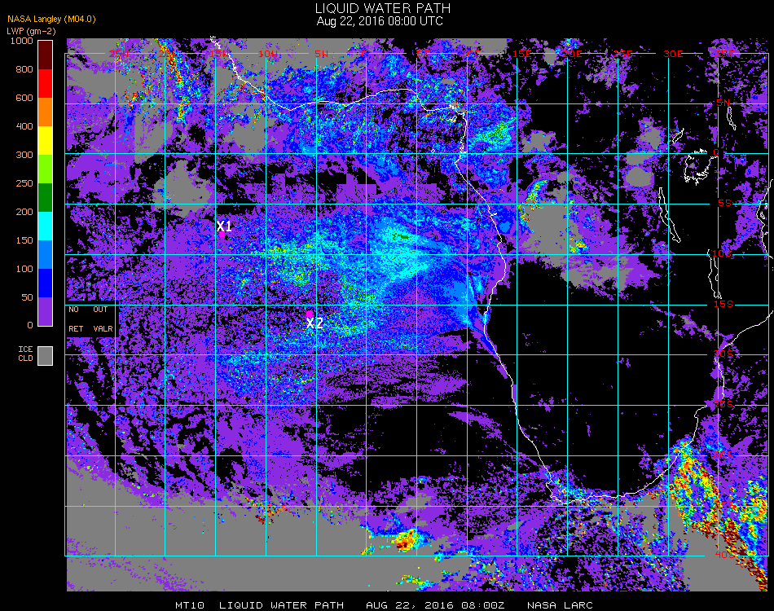774x611 pixels.
Task: Click the 150 colorbar value
Action: point(24,241)
